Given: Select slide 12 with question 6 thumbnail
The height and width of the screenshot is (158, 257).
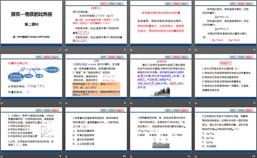Looking at the screenshot, I should [x=225, y=130].
